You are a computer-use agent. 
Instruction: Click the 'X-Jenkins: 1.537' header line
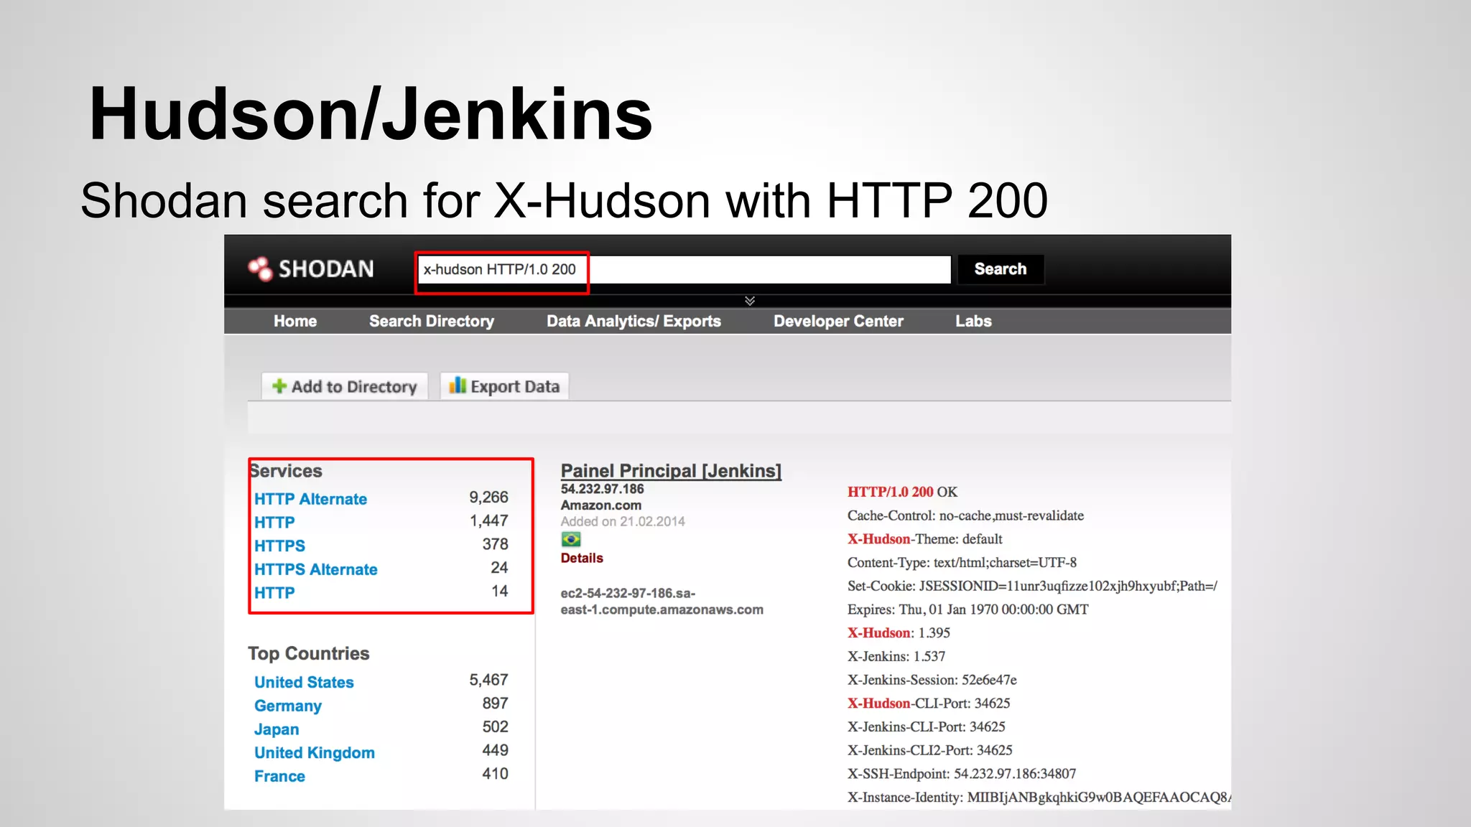coord(896,656)
